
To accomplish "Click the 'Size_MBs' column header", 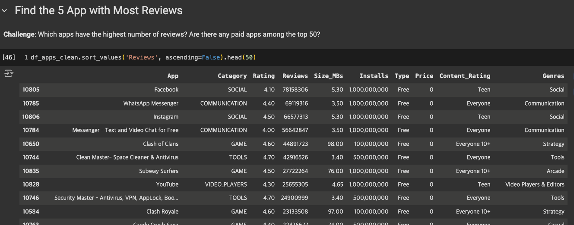I will pos(329,76).
